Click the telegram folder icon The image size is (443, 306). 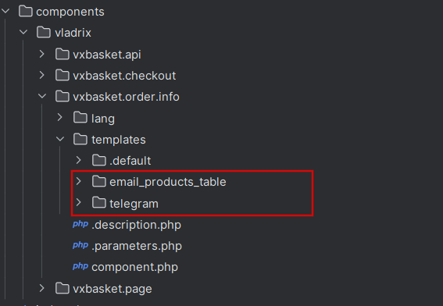tap(99, 203)
